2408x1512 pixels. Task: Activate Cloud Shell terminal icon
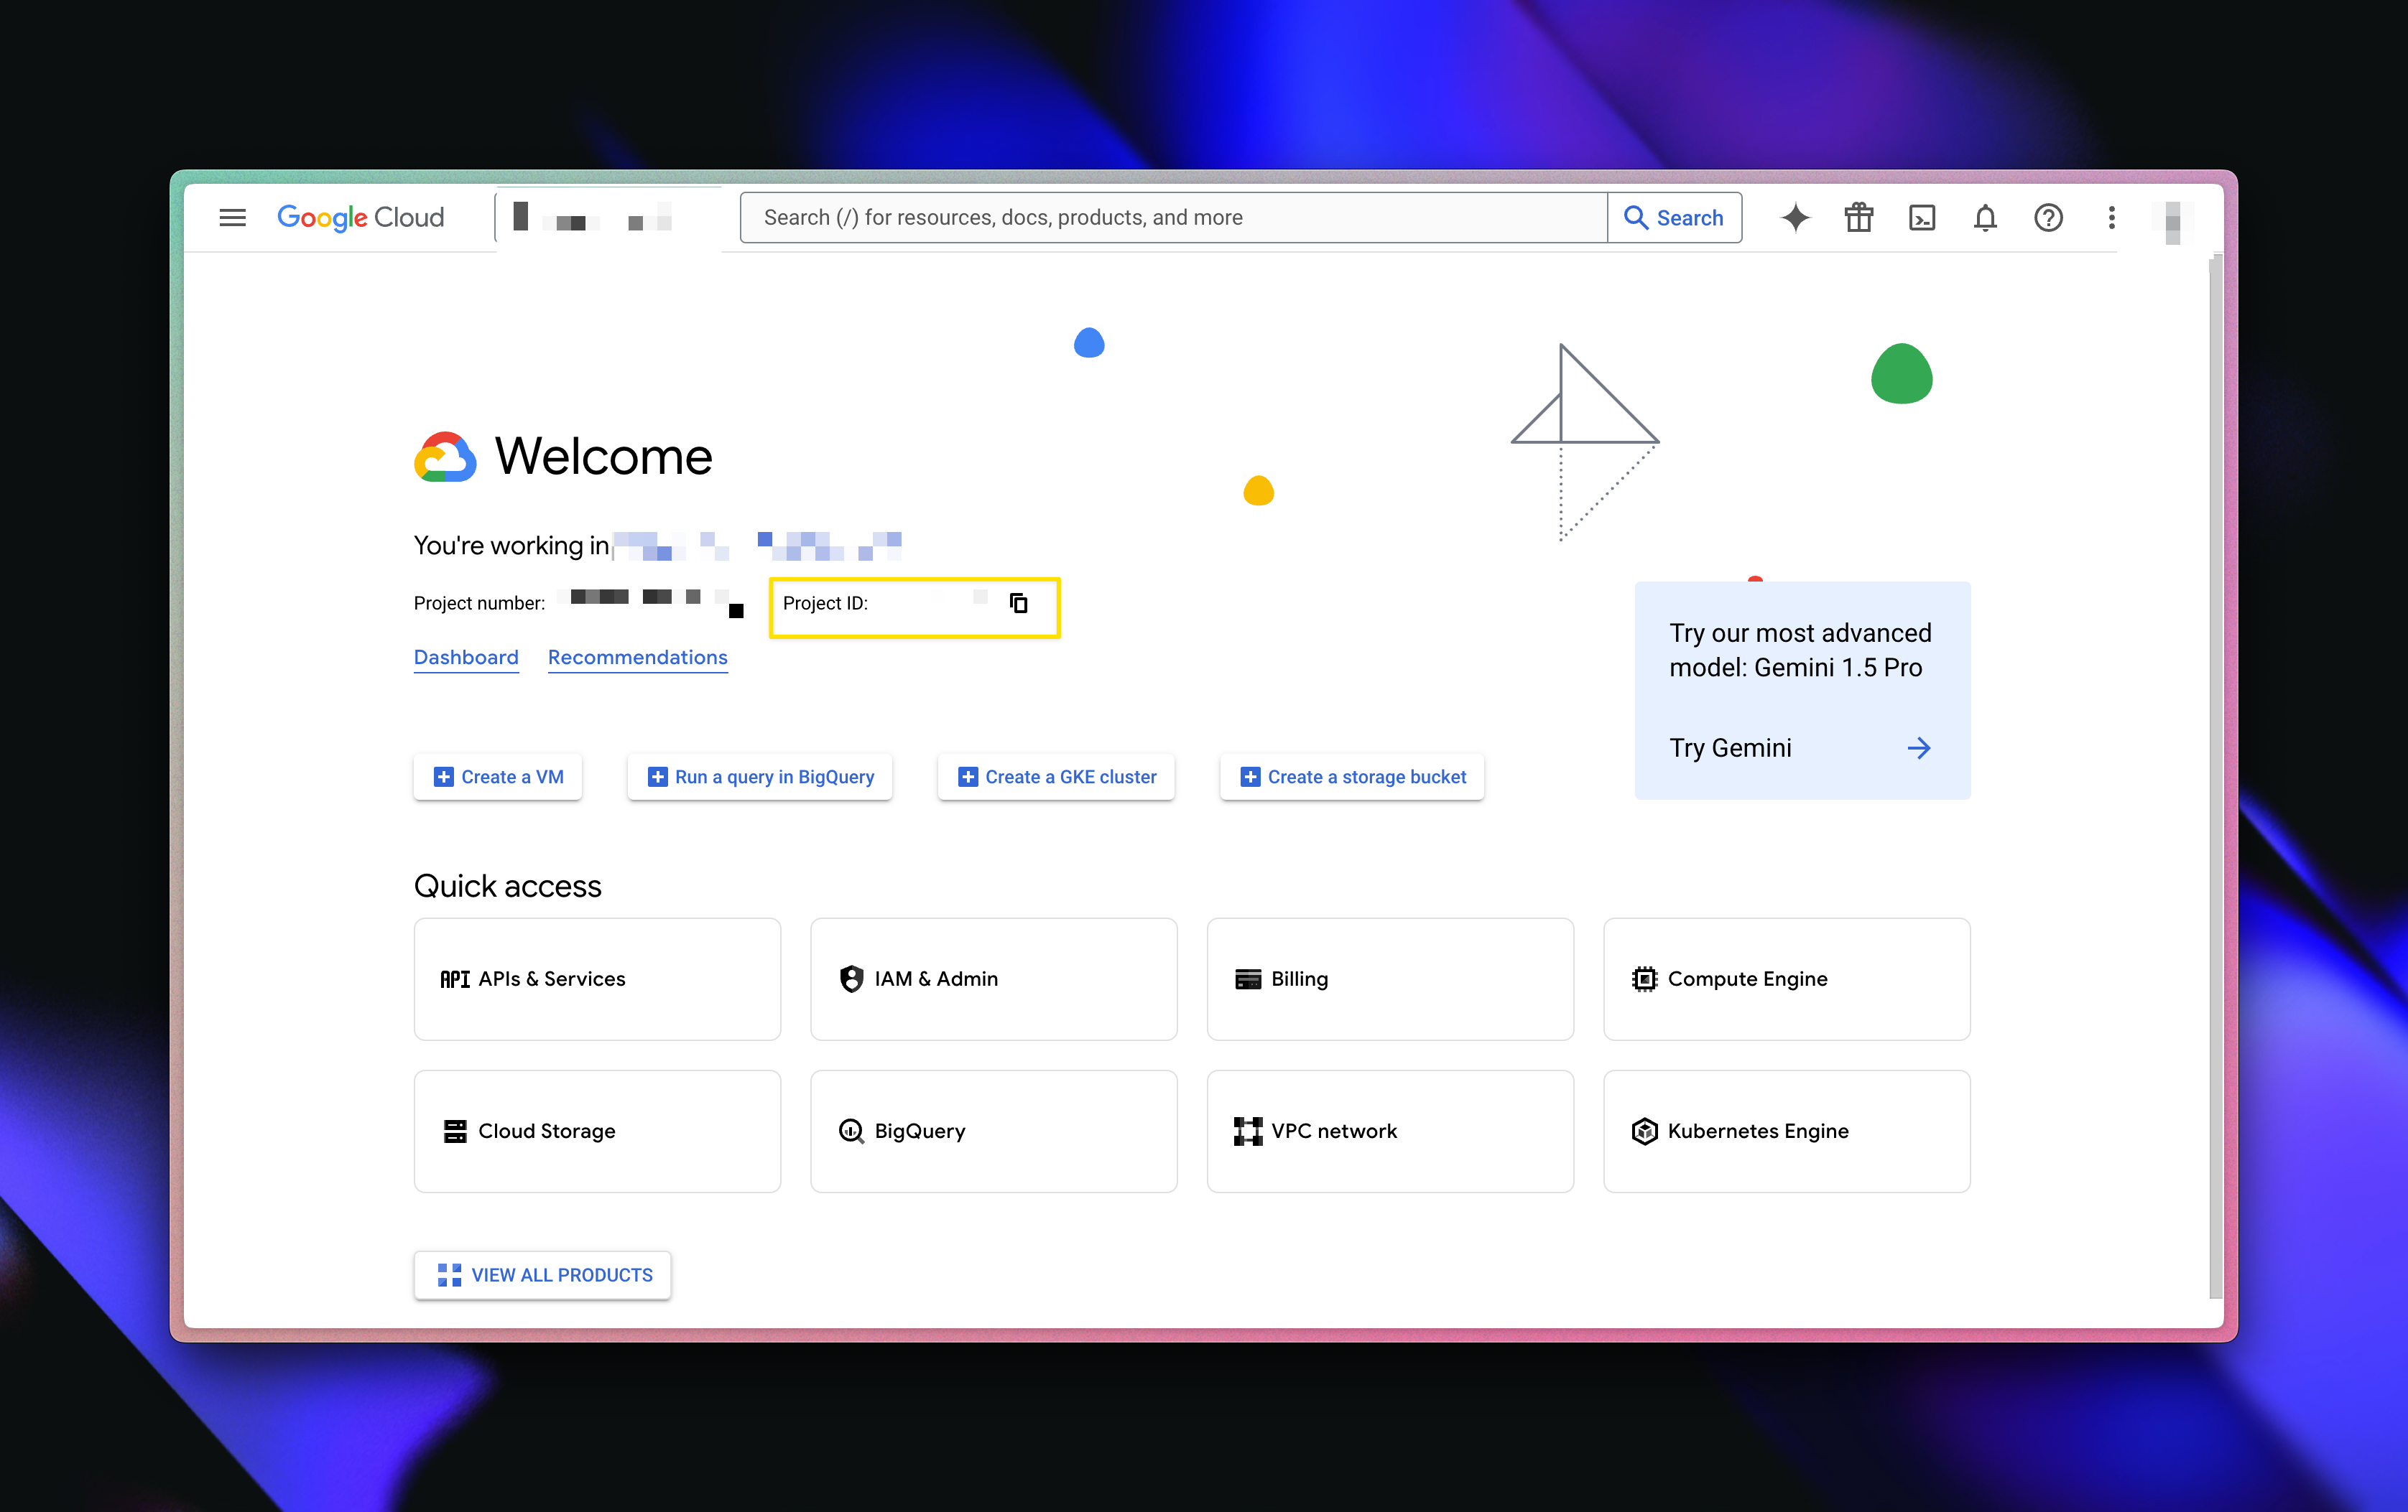[x=1921, y=217]
